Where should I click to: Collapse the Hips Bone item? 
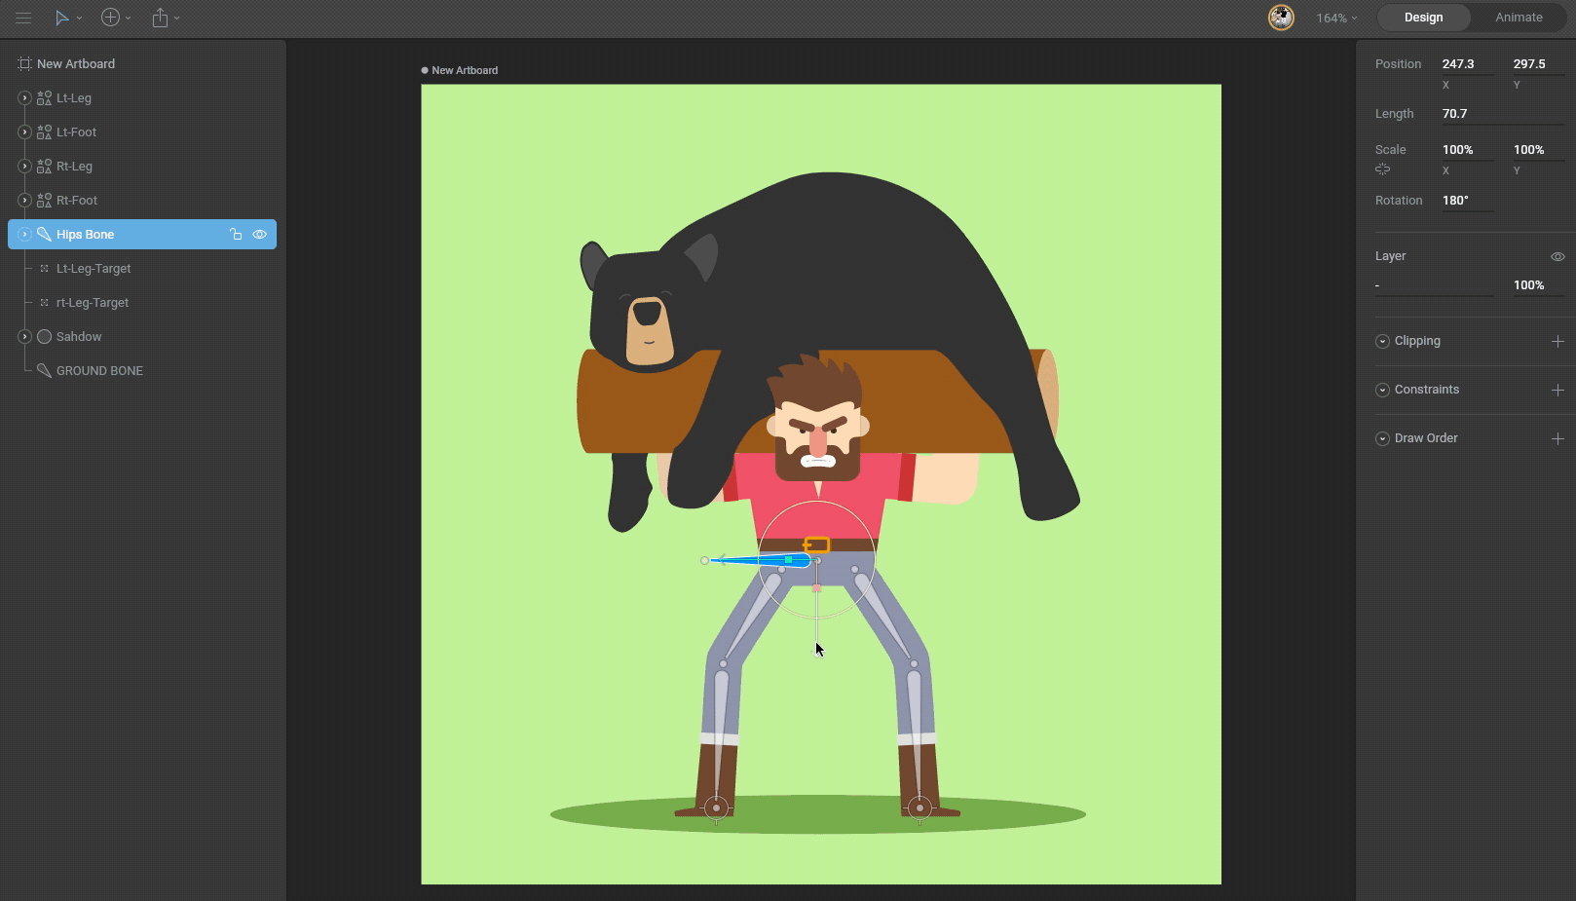coord(25,235)
